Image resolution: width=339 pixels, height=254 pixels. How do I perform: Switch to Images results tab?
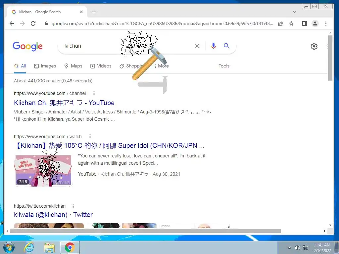45,66
